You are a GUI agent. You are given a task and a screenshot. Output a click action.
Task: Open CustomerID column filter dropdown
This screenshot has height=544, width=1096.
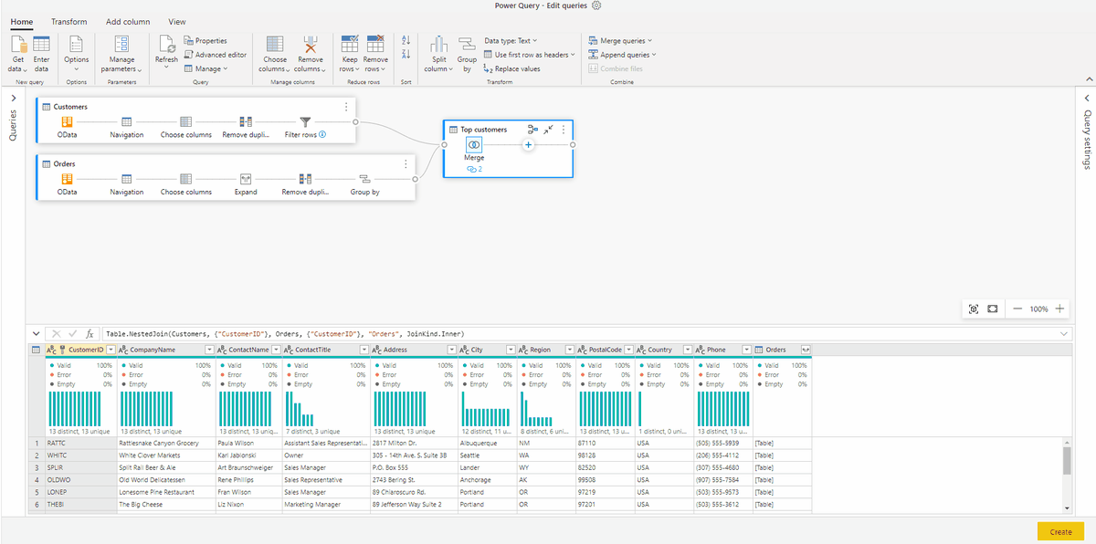[x=111, y=350]
